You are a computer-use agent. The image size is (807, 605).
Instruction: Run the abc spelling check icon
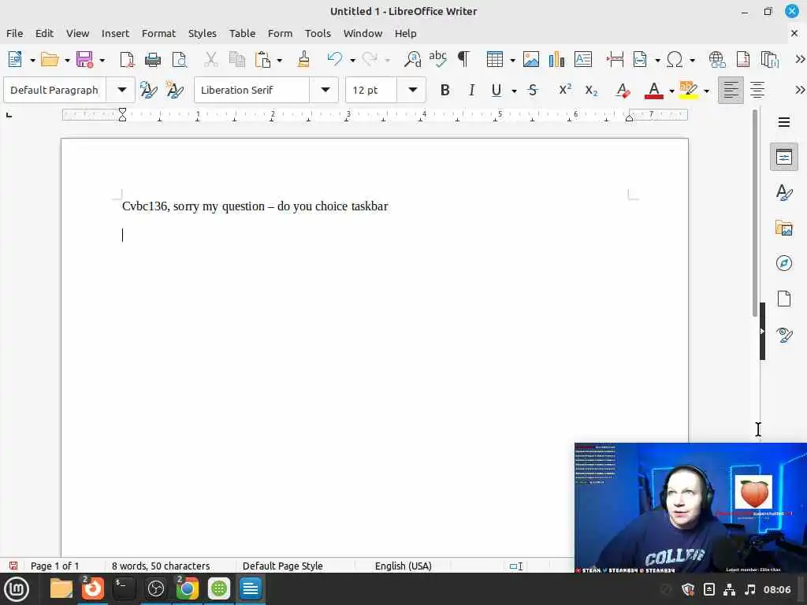click(x=438, y=60)
